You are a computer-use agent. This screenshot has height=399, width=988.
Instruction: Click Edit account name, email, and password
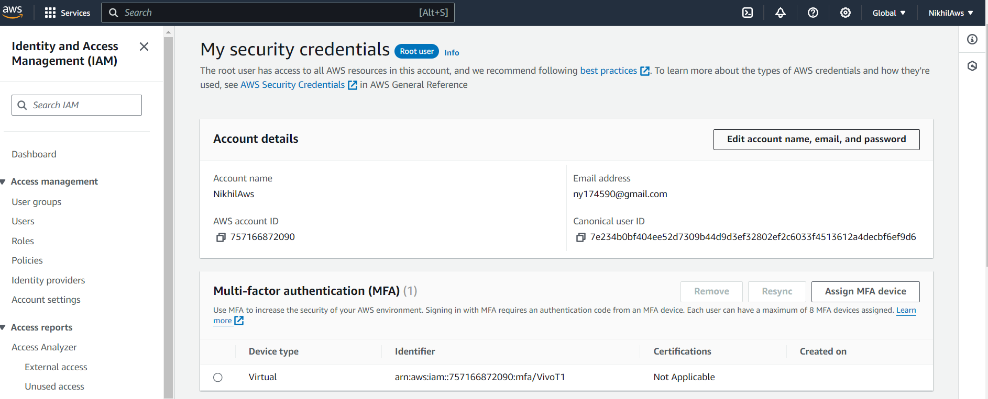(x=816, y=140)
